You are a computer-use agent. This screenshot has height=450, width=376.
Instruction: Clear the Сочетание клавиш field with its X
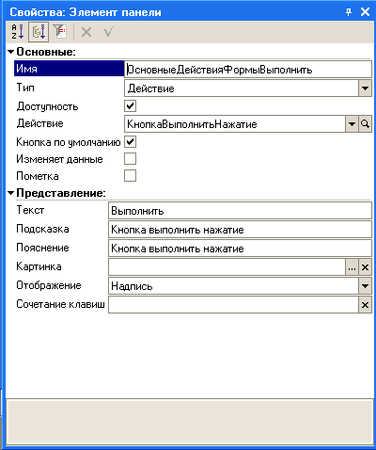tap(365, 305)
